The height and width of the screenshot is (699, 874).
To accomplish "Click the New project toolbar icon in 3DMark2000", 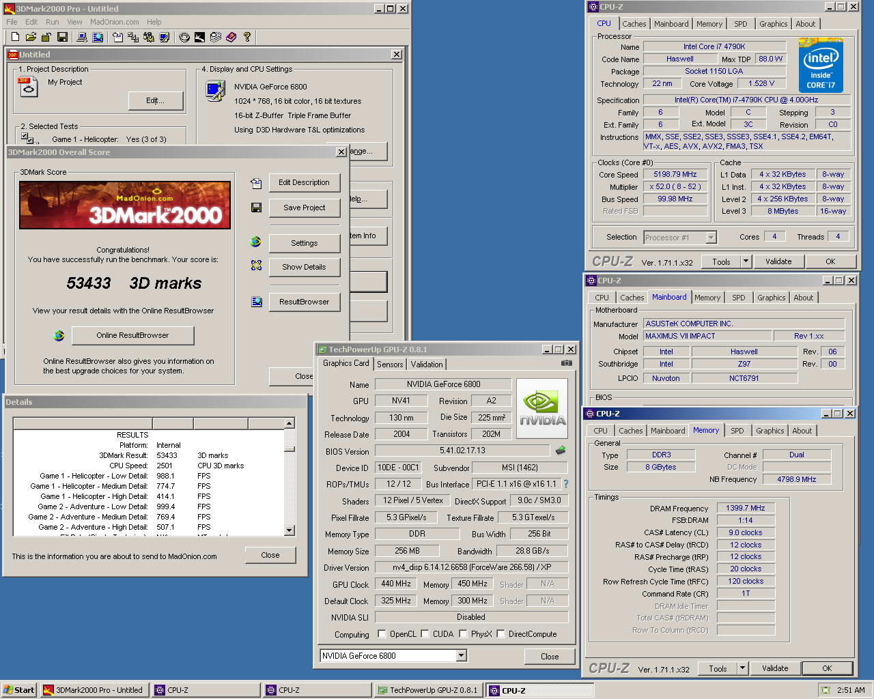I will coord(16,37).
